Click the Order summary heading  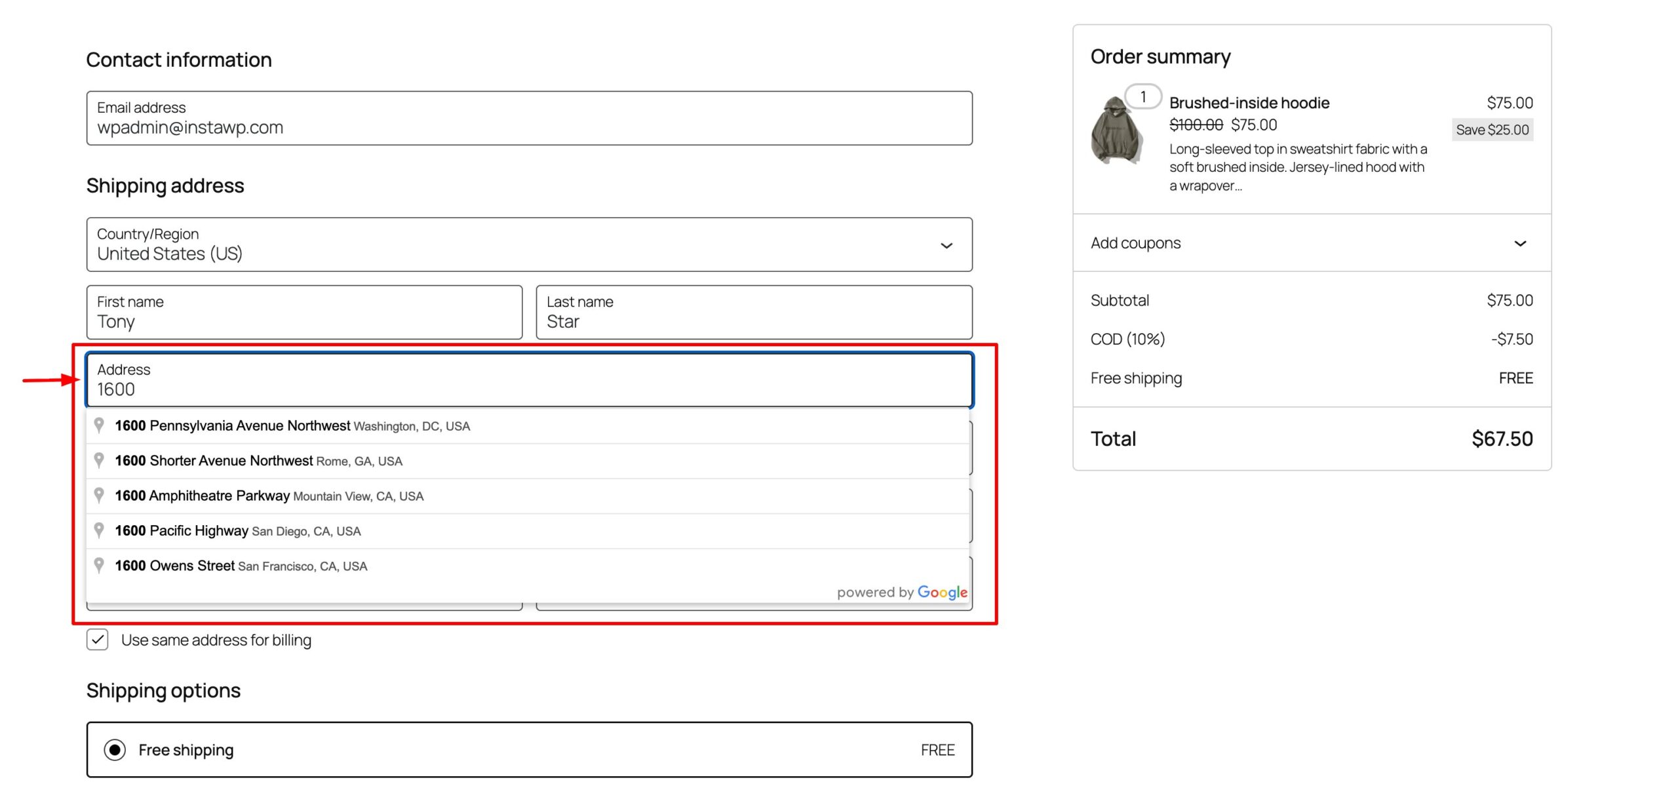pyautogui.click(x=1160, y=56)
